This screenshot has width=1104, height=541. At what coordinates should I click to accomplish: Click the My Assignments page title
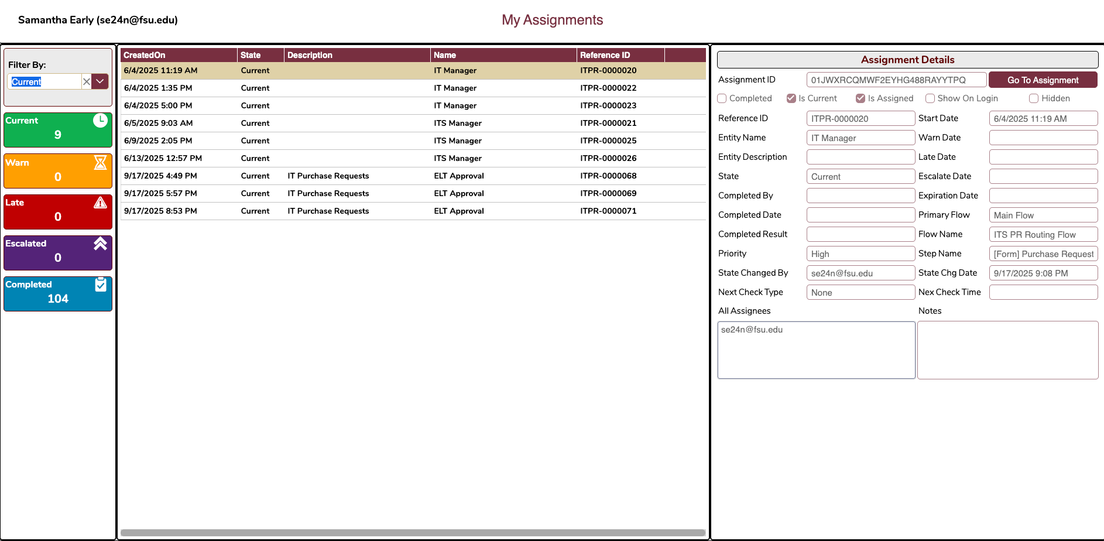552,20
